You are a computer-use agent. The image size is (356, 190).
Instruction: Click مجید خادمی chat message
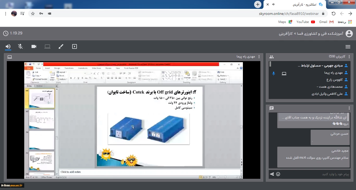[314, 157]
